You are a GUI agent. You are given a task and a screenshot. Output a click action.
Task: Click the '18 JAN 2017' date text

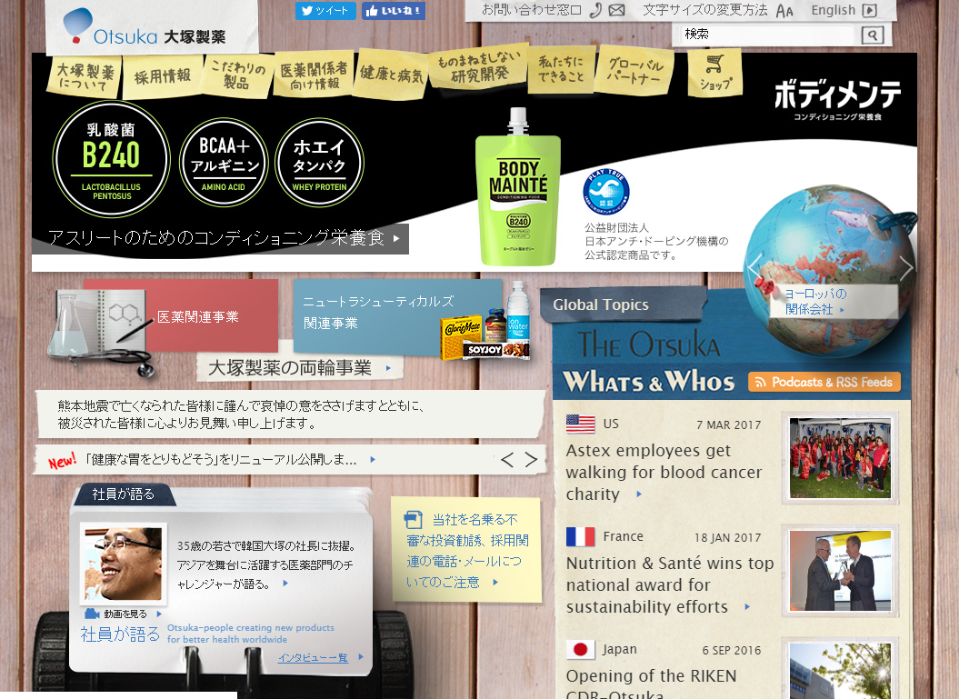tap(728, 537)
